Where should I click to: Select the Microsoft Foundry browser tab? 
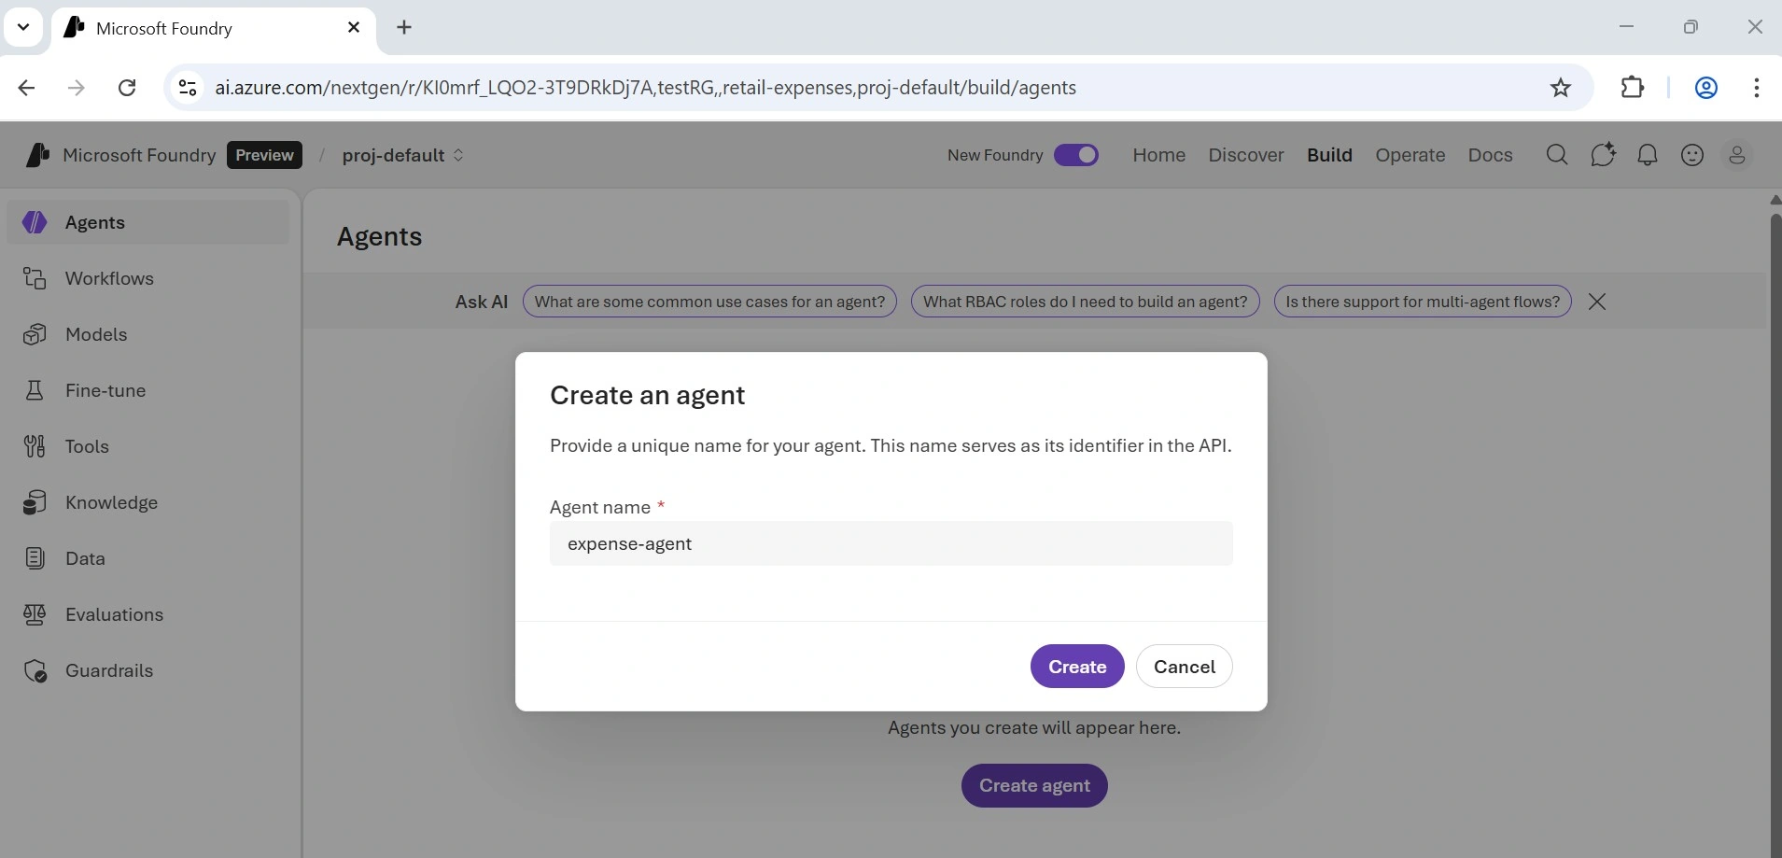214,28
